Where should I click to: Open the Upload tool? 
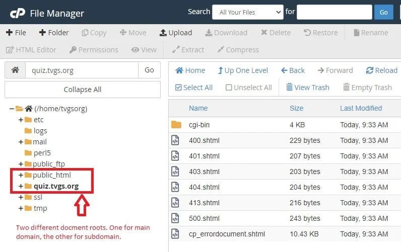coord(176,33)
